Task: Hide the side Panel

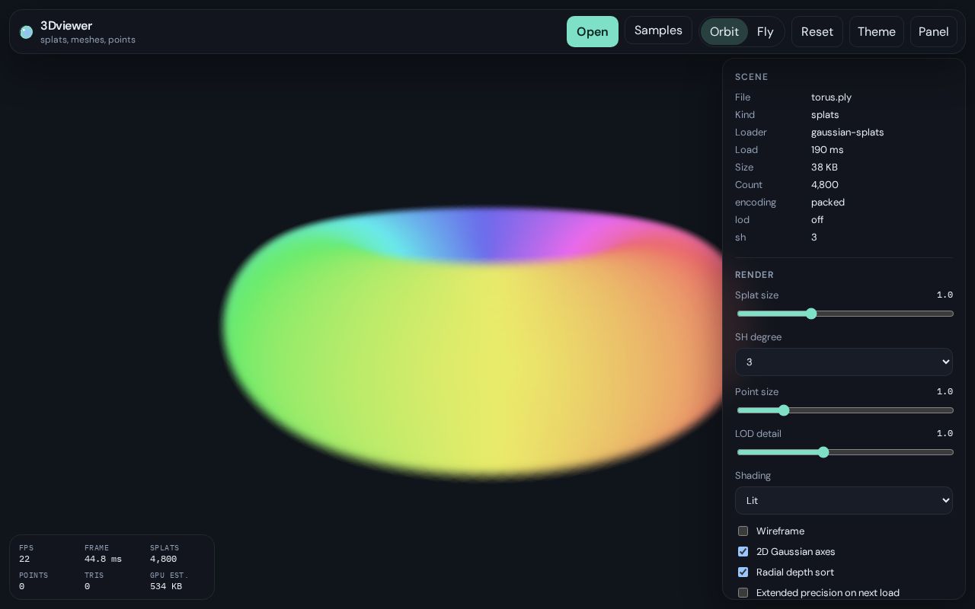Action: click(x=934, y=32)
